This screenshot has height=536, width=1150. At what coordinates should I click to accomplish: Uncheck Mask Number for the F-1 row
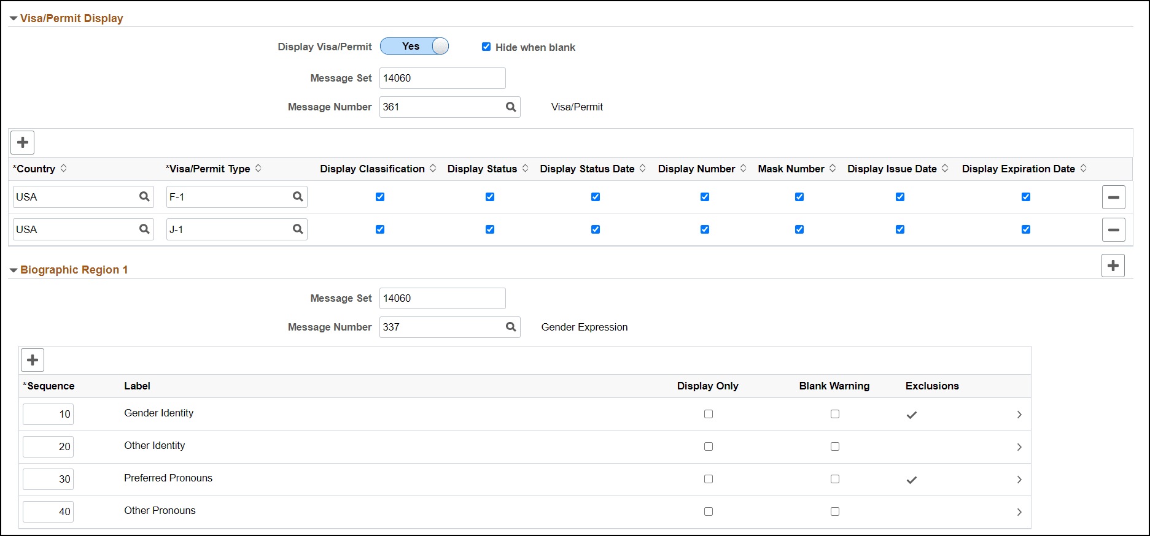click(799, 197)
